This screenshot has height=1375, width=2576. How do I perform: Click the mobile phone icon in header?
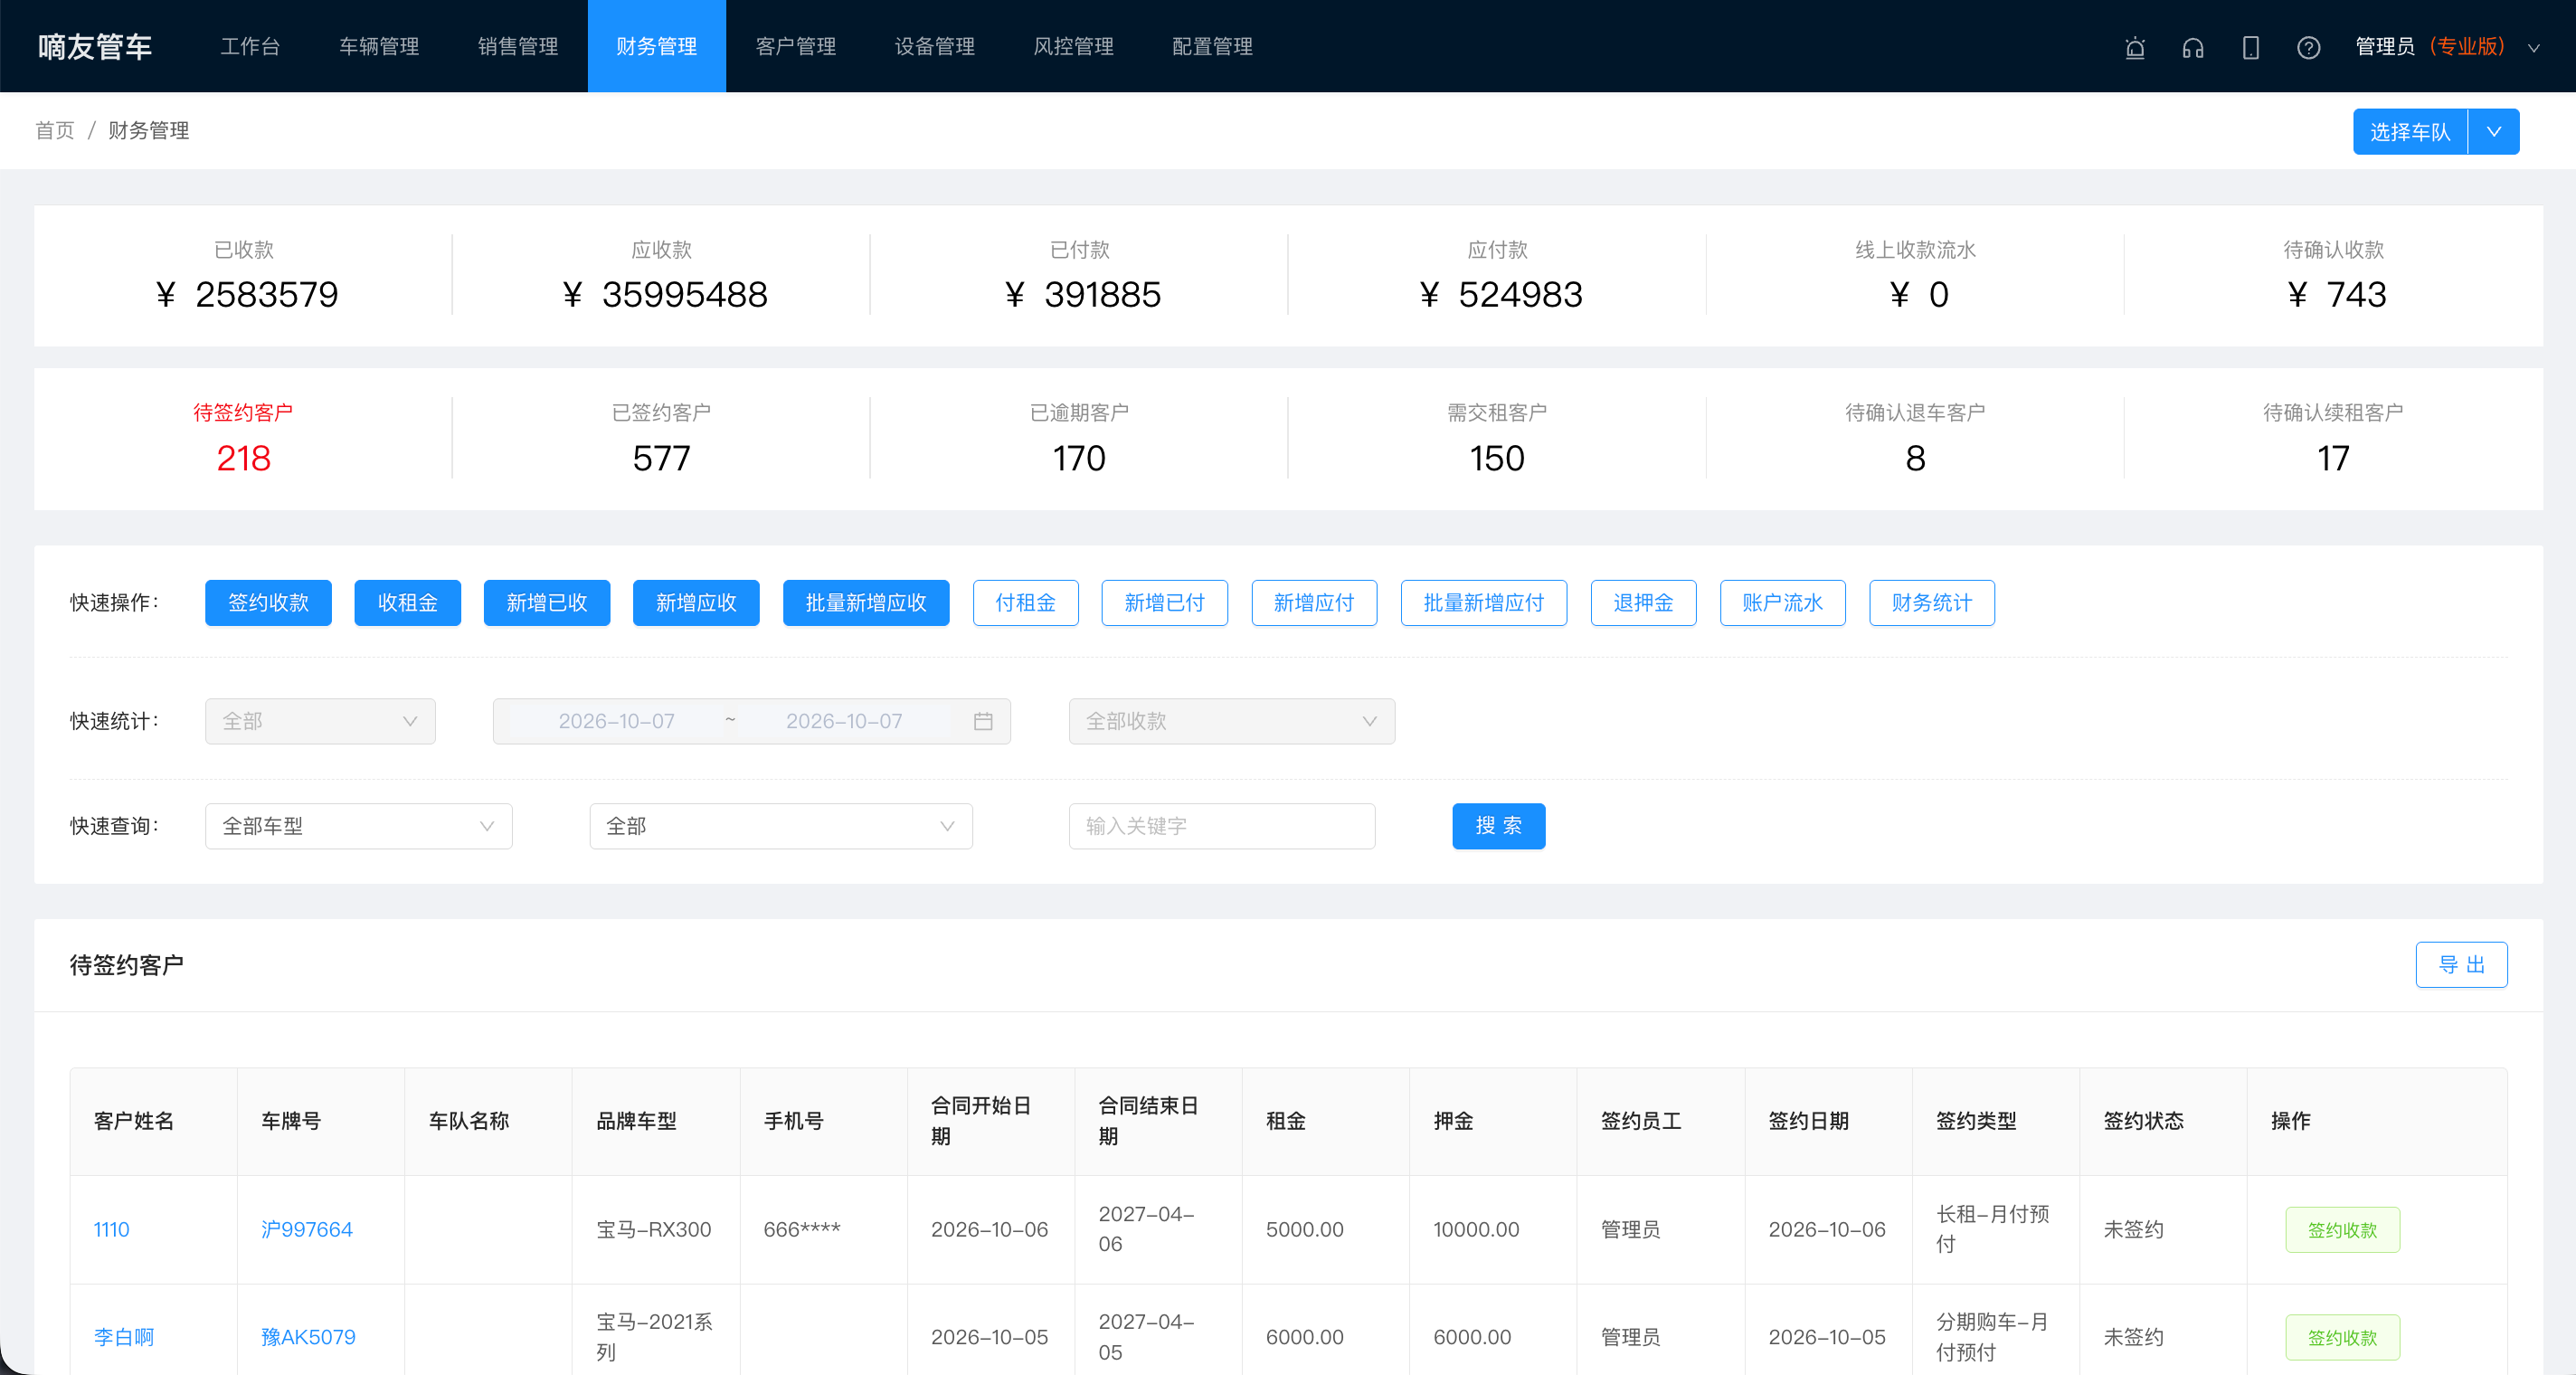point(2251,47)
